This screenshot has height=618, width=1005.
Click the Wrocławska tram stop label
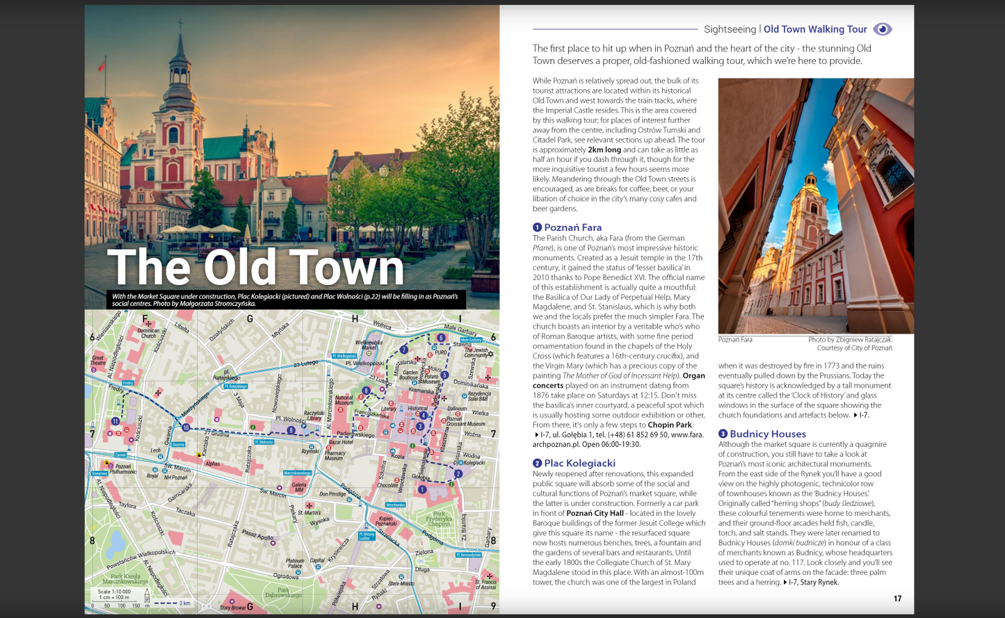pos(395,505)
